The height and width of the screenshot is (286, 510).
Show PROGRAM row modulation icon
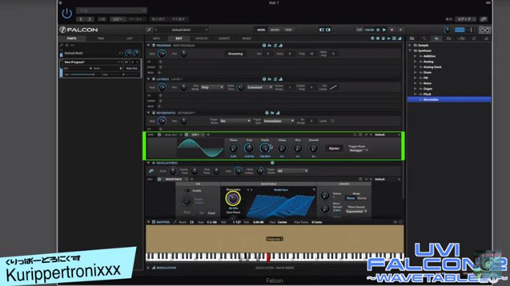tap(281, 46)
